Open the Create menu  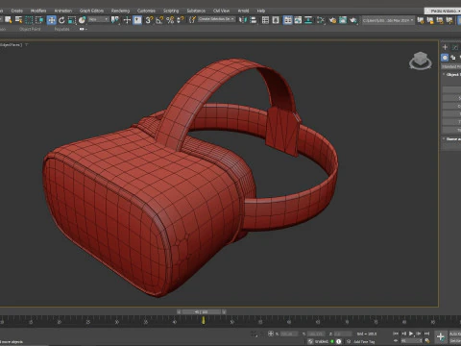pos(17,11)
